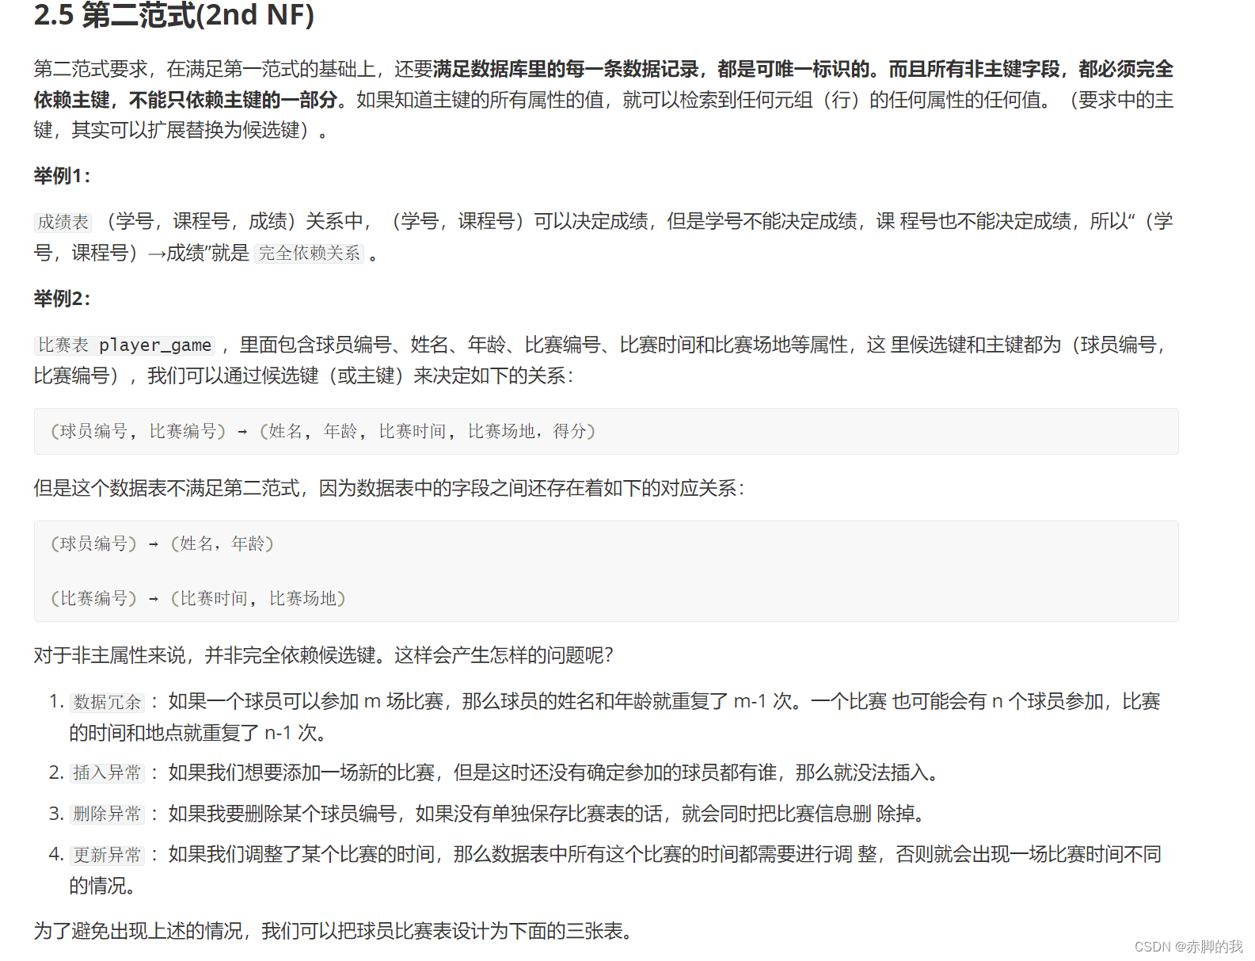Click the list tag "删除异常"

(x=107, y=814)
